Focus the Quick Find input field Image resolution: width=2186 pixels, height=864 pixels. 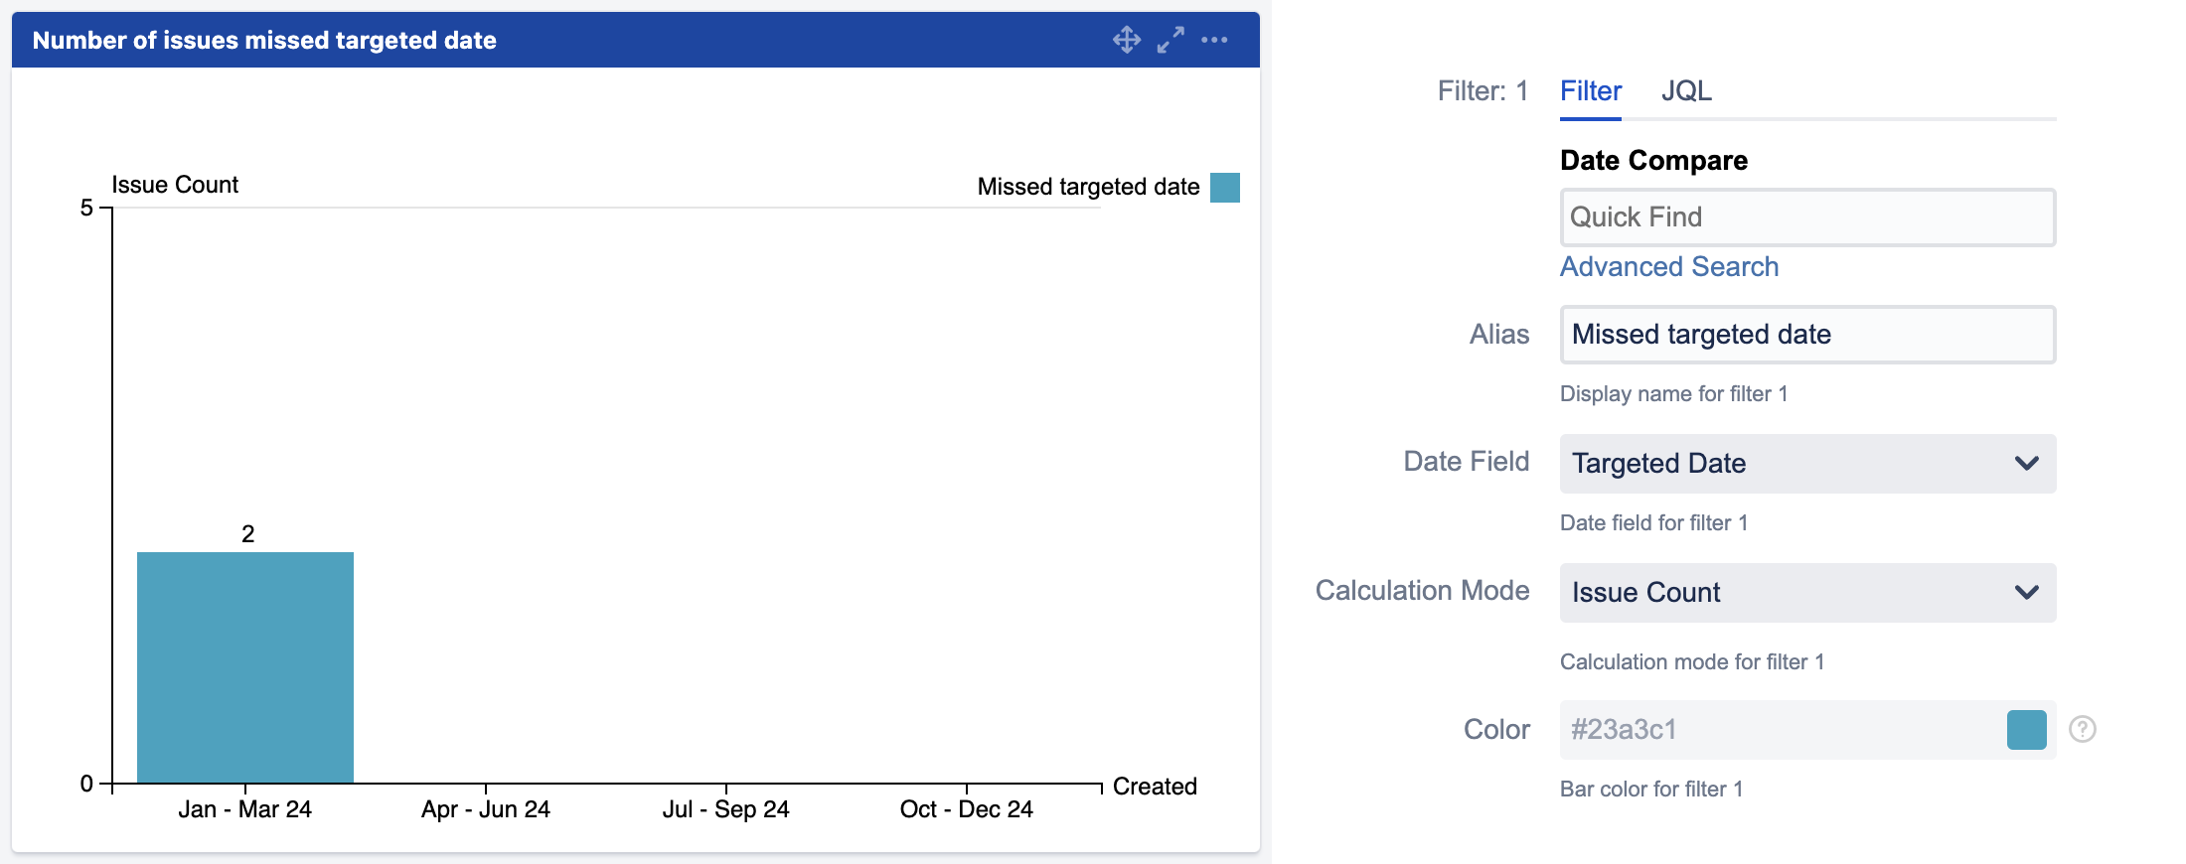(1807, 217)
